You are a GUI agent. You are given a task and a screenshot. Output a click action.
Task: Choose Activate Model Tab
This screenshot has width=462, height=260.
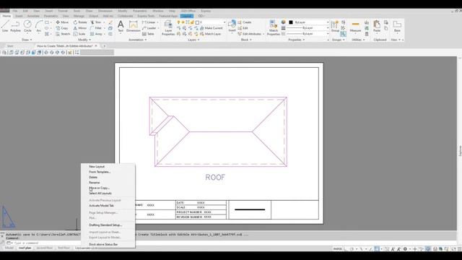pyautogui.click(x=101, y=205)
